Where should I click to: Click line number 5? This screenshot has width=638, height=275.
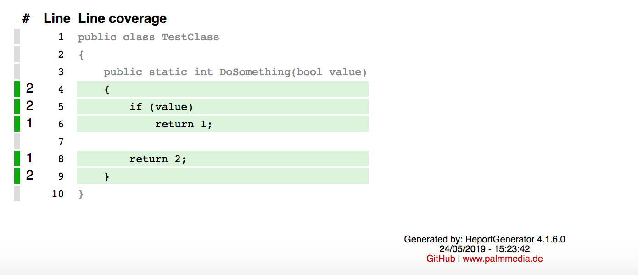[x=61, y=107]
